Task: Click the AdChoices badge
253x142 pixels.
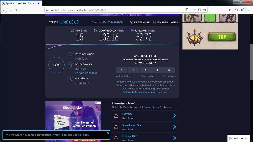Action: pyautogui.click(x=239, y=138)
